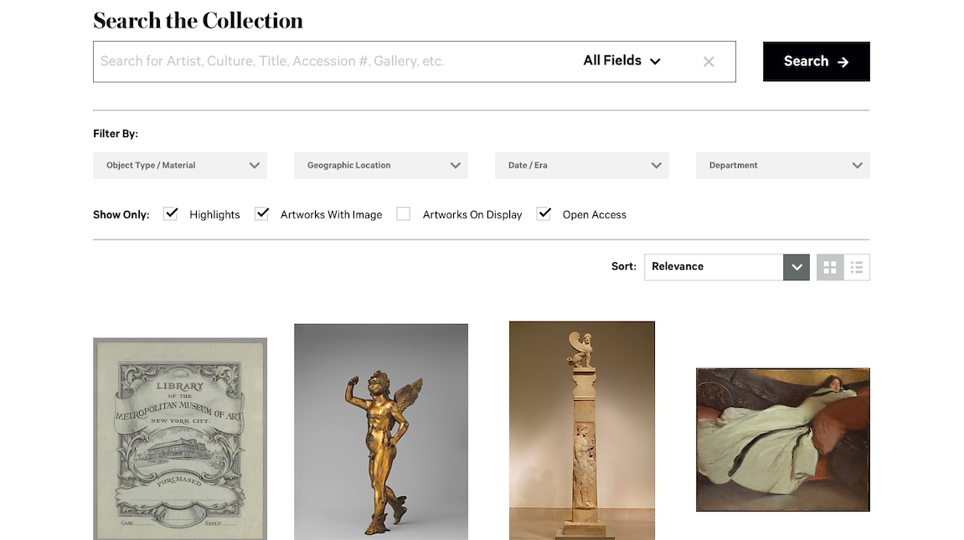The image size is (964, 540).
Task: Open the reclining woman painting thumbnail
Action: pos(783,440)
